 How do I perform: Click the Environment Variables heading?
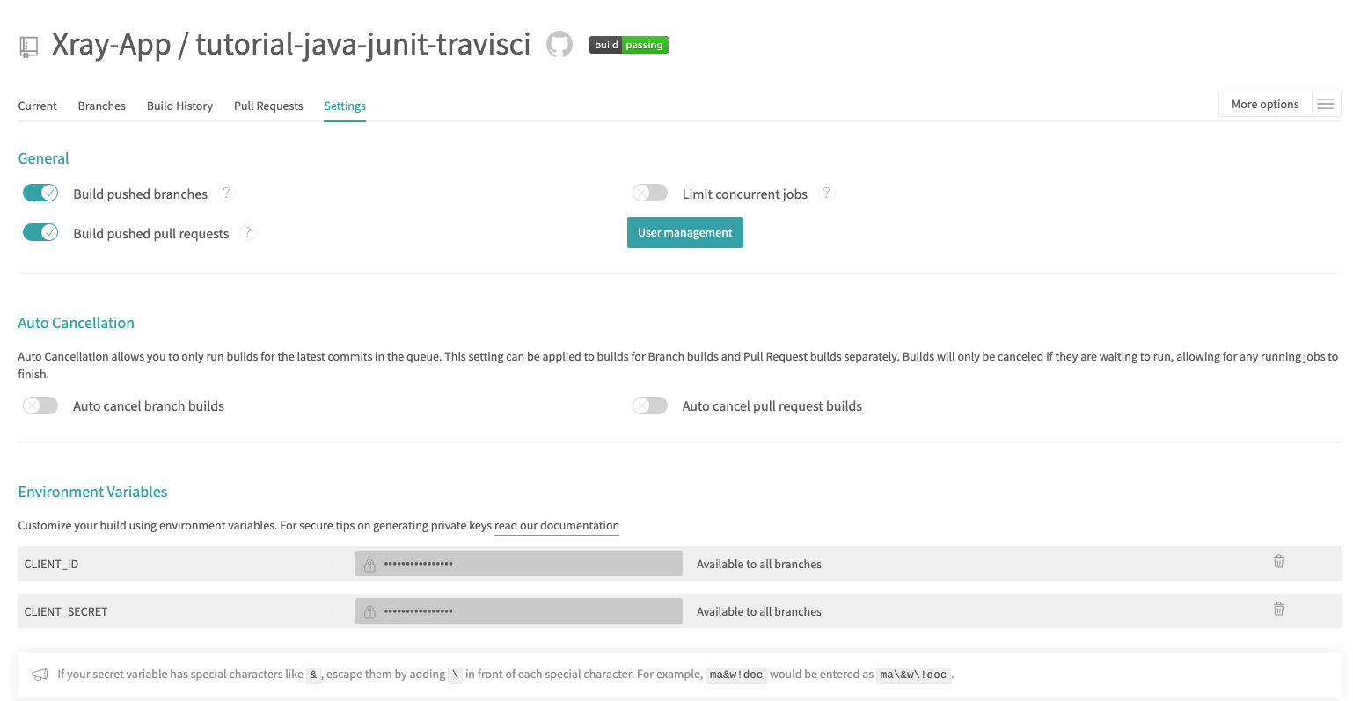92,492
